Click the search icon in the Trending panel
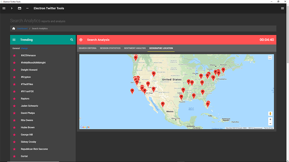The image size is (289, 162). click(72, 40)
